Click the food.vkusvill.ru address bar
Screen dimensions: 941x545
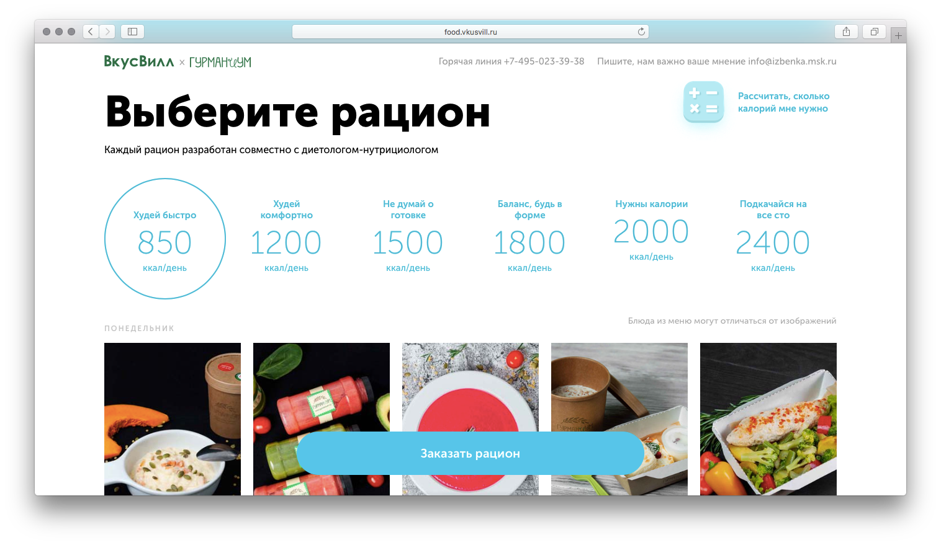pos(470,32)
